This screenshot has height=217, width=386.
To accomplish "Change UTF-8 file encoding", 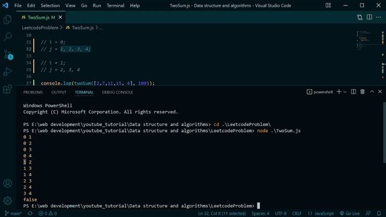I will (x=280, y=213).
